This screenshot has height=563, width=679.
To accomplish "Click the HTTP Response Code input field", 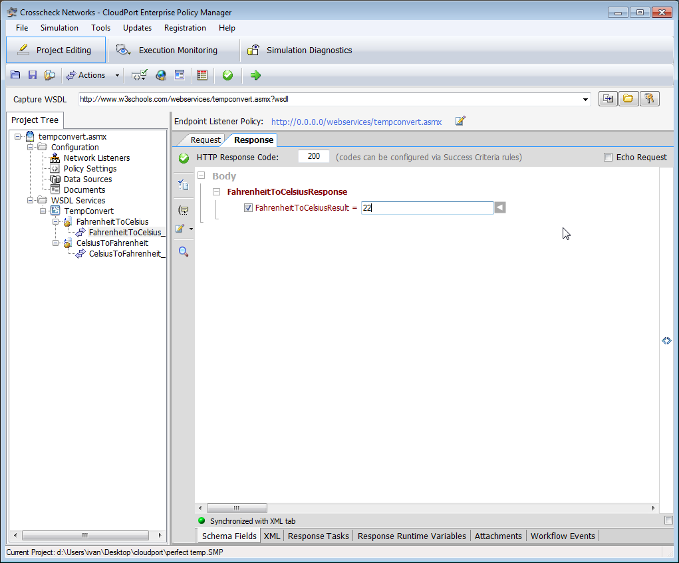I will click(313, 156).
